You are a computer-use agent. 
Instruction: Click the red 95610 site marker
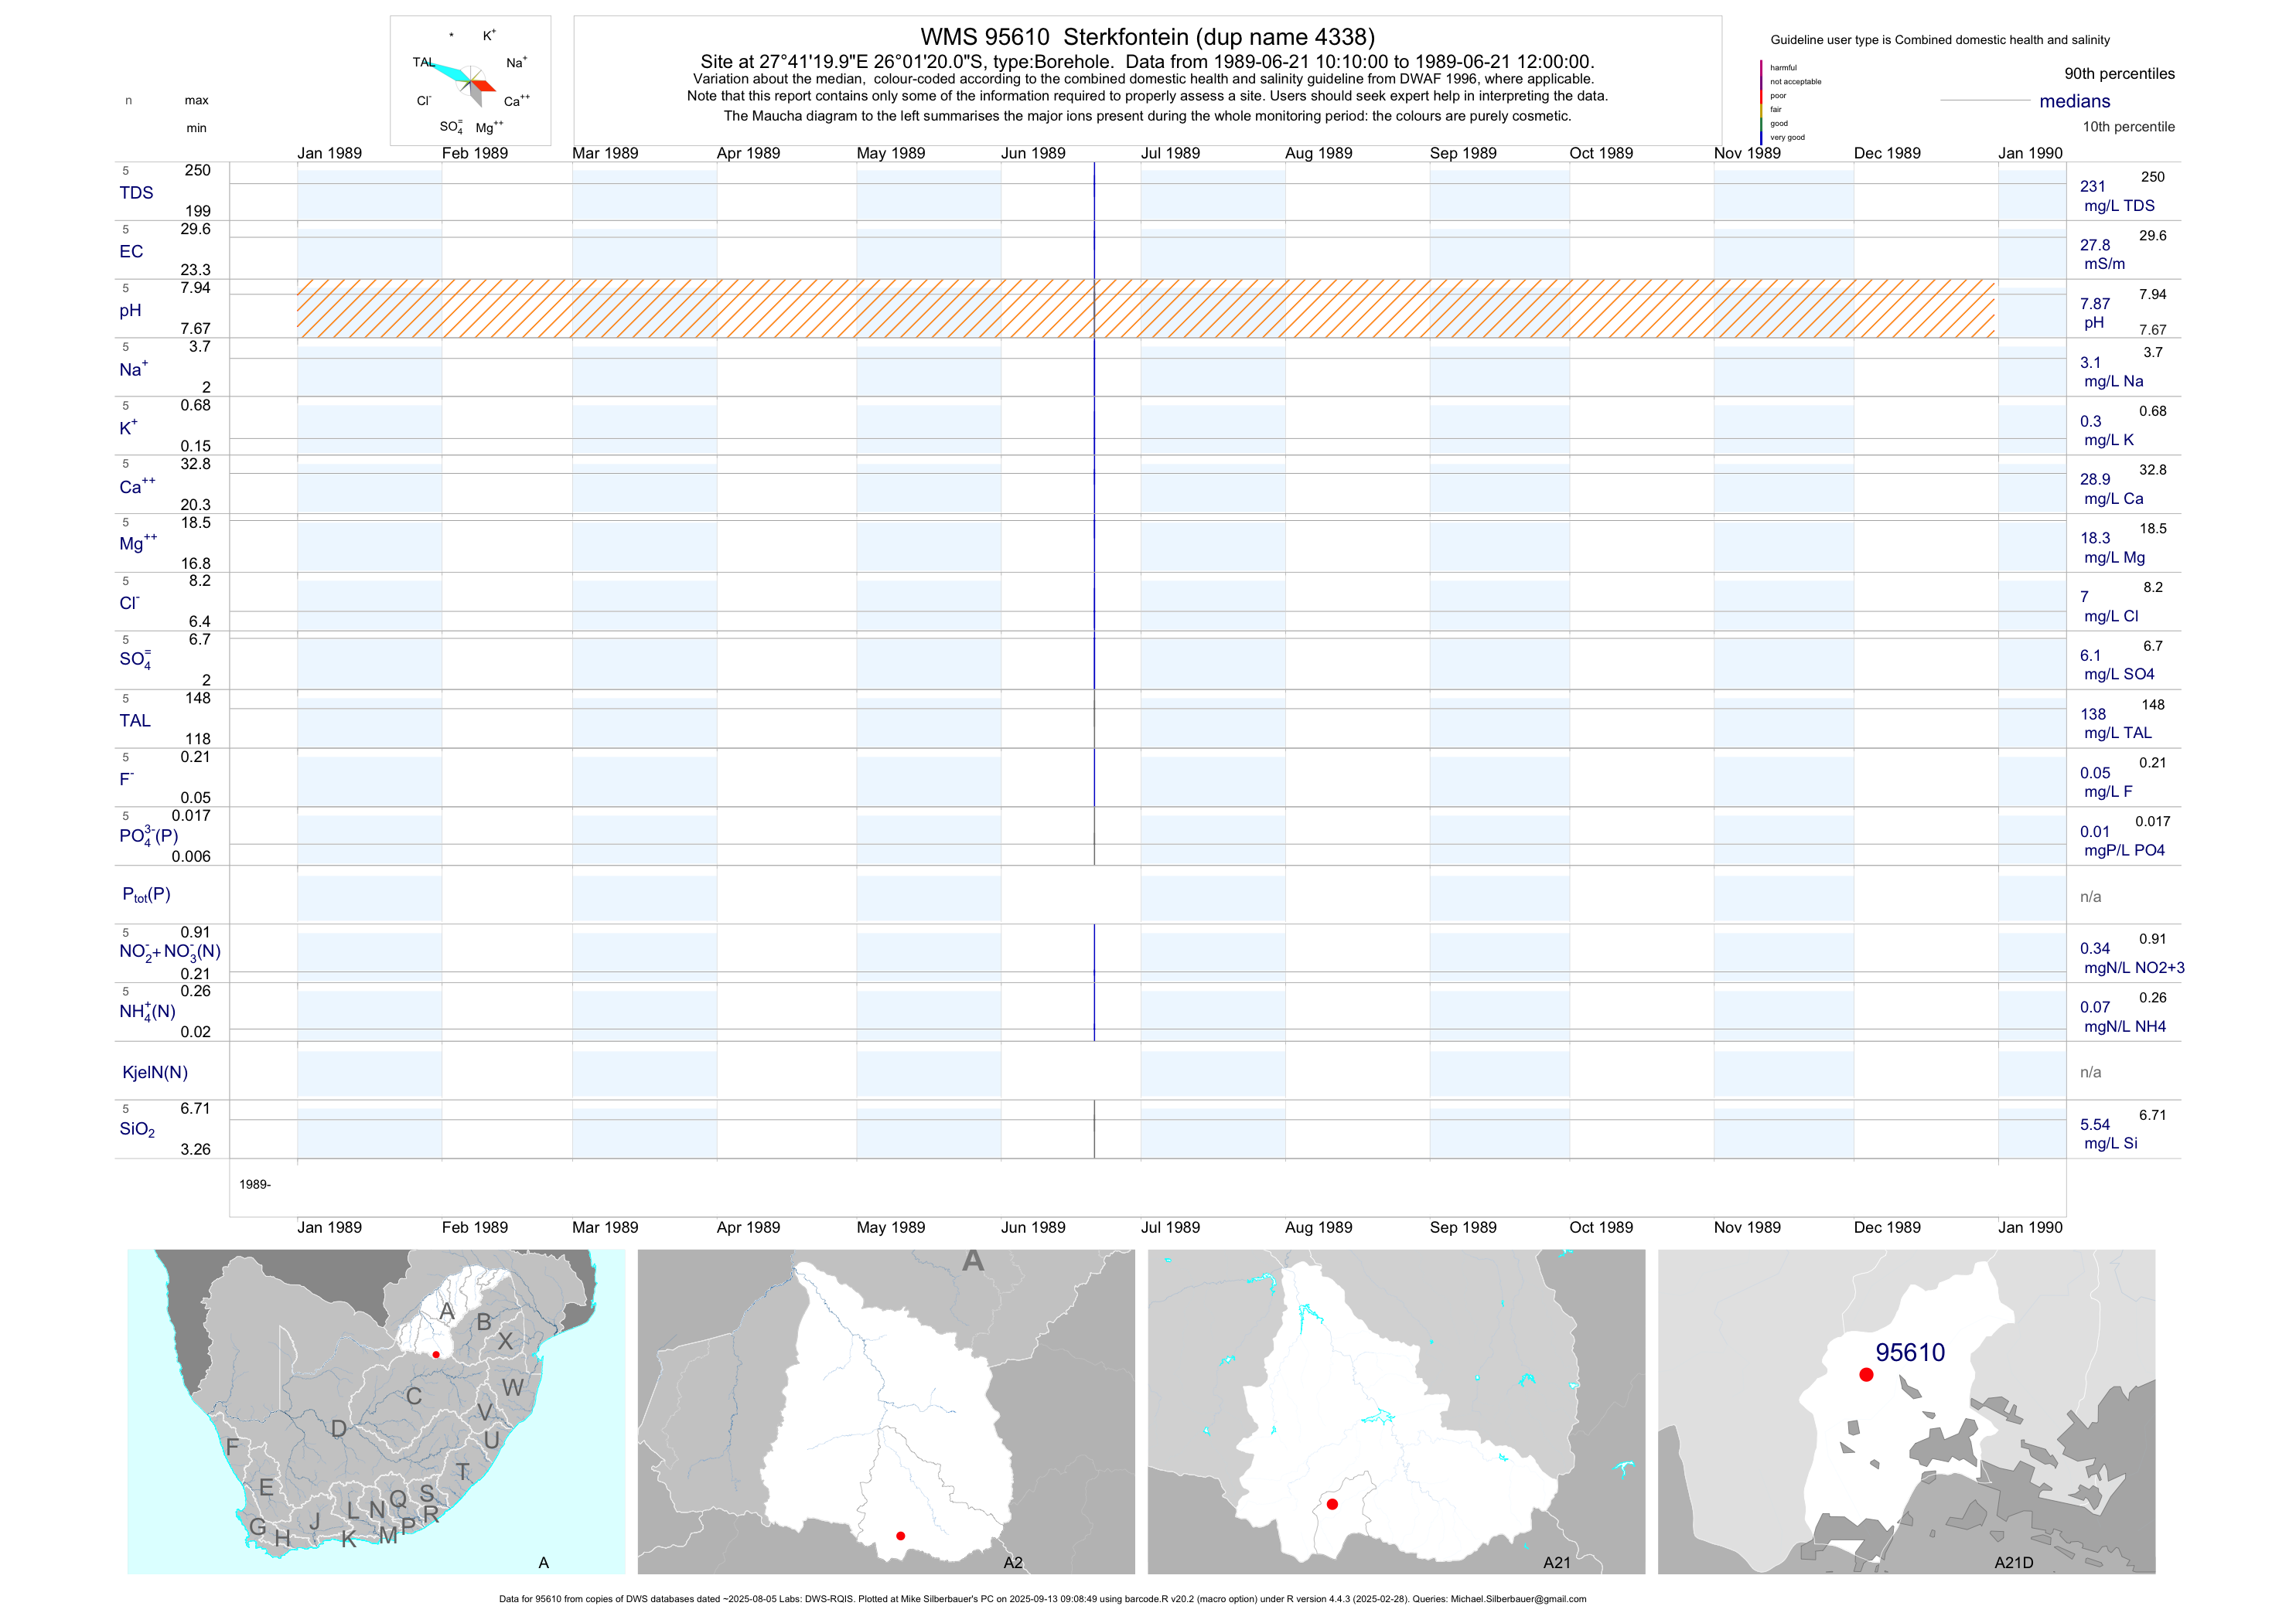pyautogui.click(x=1866, y=1375)
